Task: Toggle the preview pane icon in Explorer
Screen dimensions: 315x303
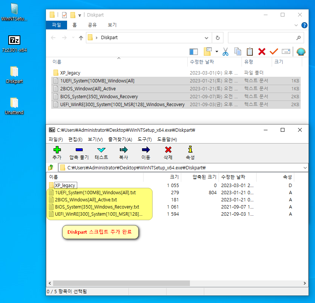Action: 194,52
